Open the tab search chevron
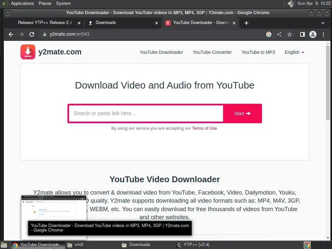This screenshot has height=249, width=332. click(x=323, y=23)
